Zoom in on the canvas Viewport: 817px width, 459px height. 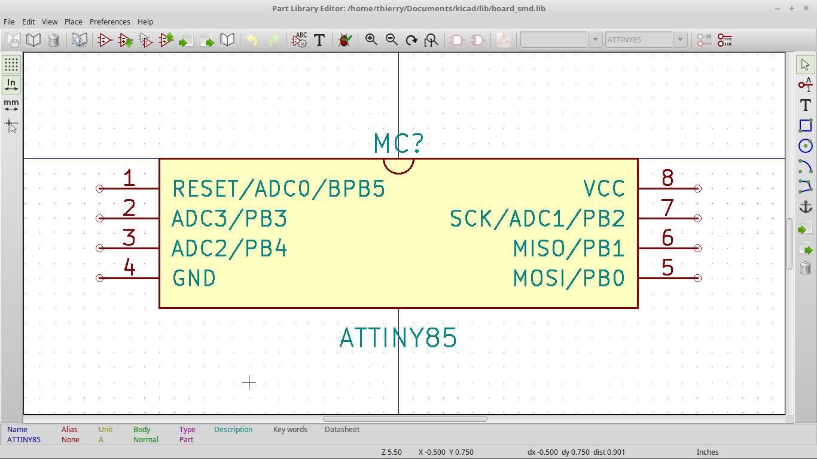(x=371, y=40)
